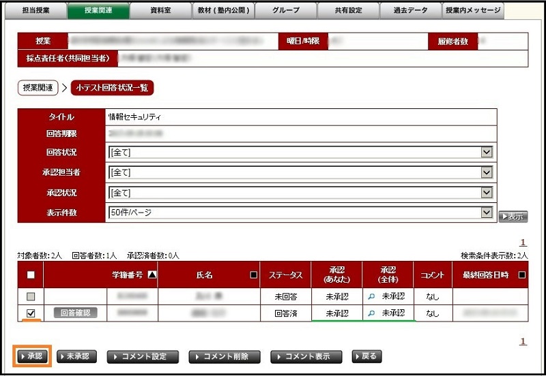The height and width of the screenshot is (376, 546).
Task: Click magnifier icon in second row 承認(全体)
Action: click(x=371, y=313)
